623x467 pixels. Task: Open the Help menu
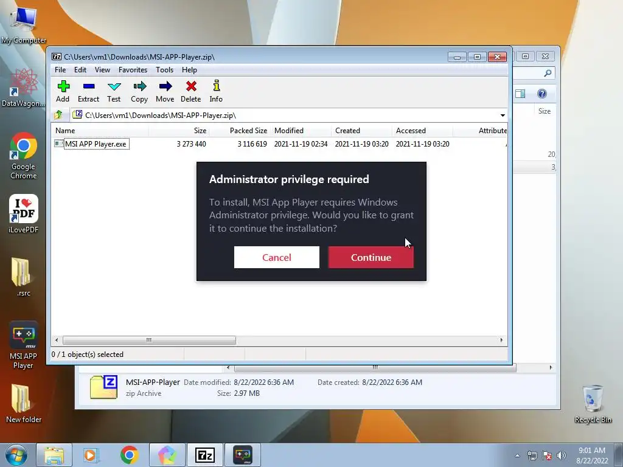[x=190, y=70]
